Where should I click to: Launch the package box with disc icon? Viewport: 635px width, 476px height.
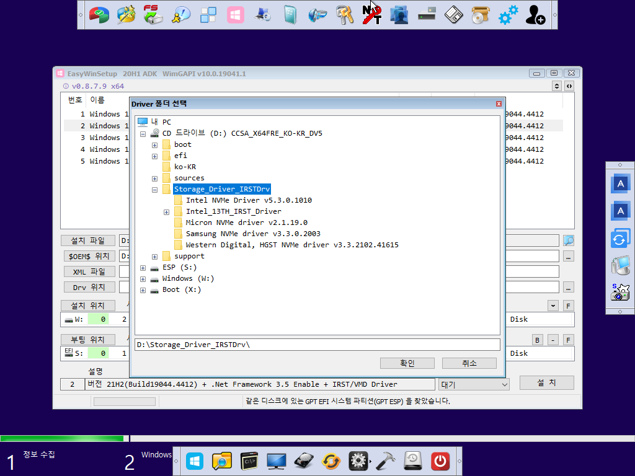(481, 15)
